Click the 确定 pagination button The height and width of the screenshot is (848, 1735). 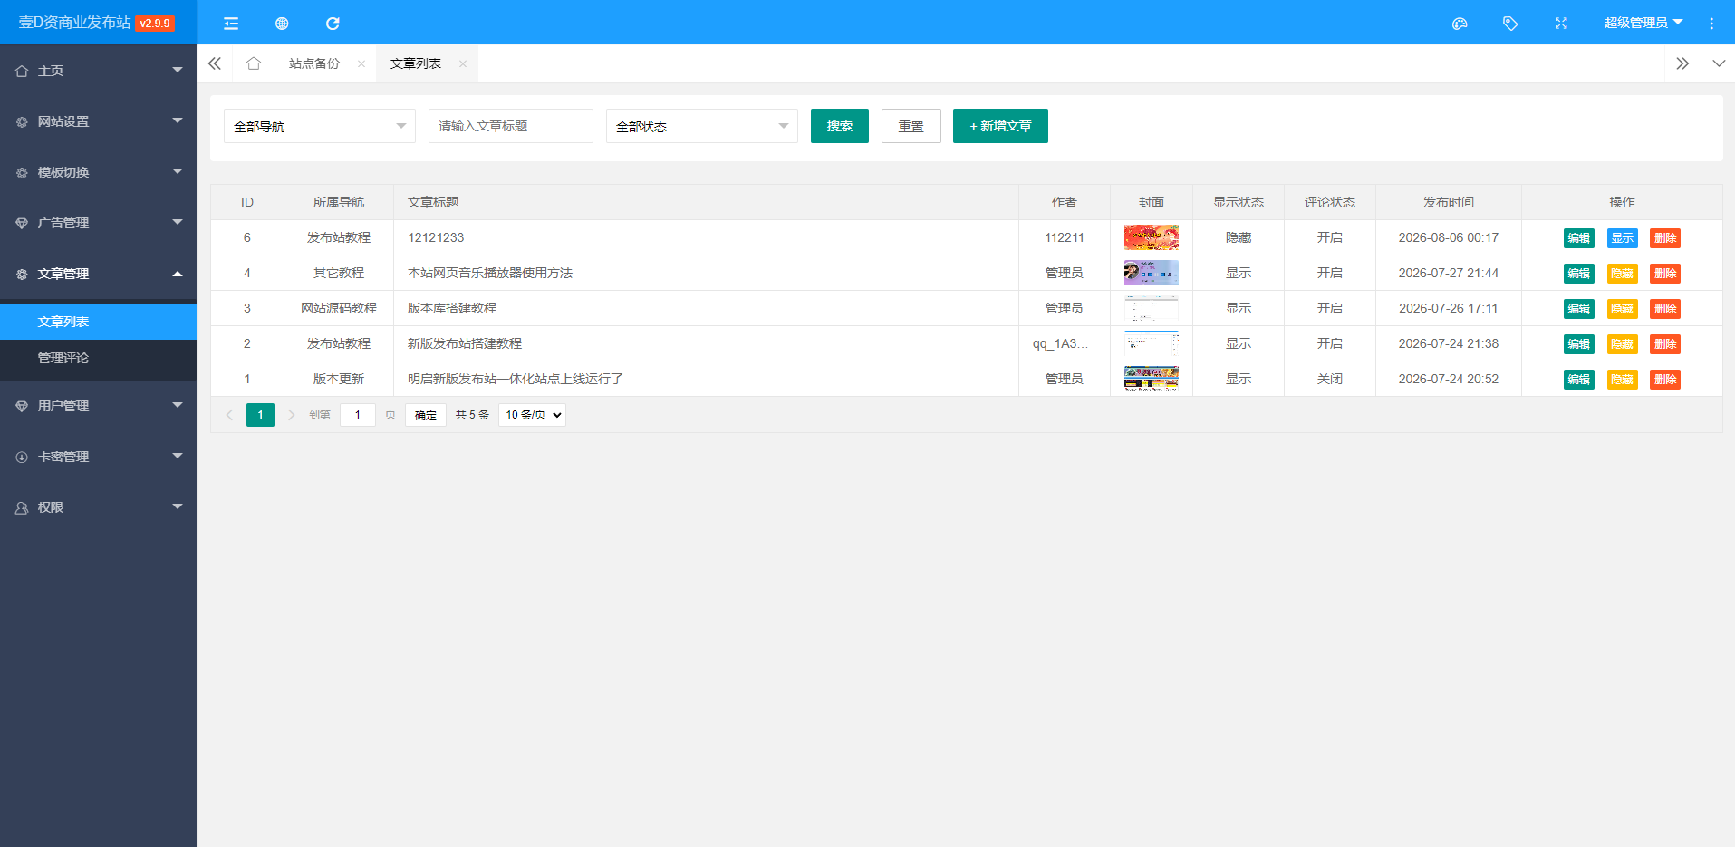[x=426, y=415]
